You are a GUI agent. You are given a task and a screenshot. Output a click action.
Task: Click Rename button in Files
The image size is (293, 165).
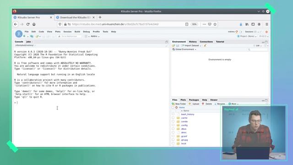click(220, 104)
